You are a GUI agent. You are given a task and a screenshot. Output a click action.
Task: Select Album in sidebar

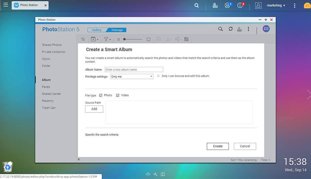46,80
